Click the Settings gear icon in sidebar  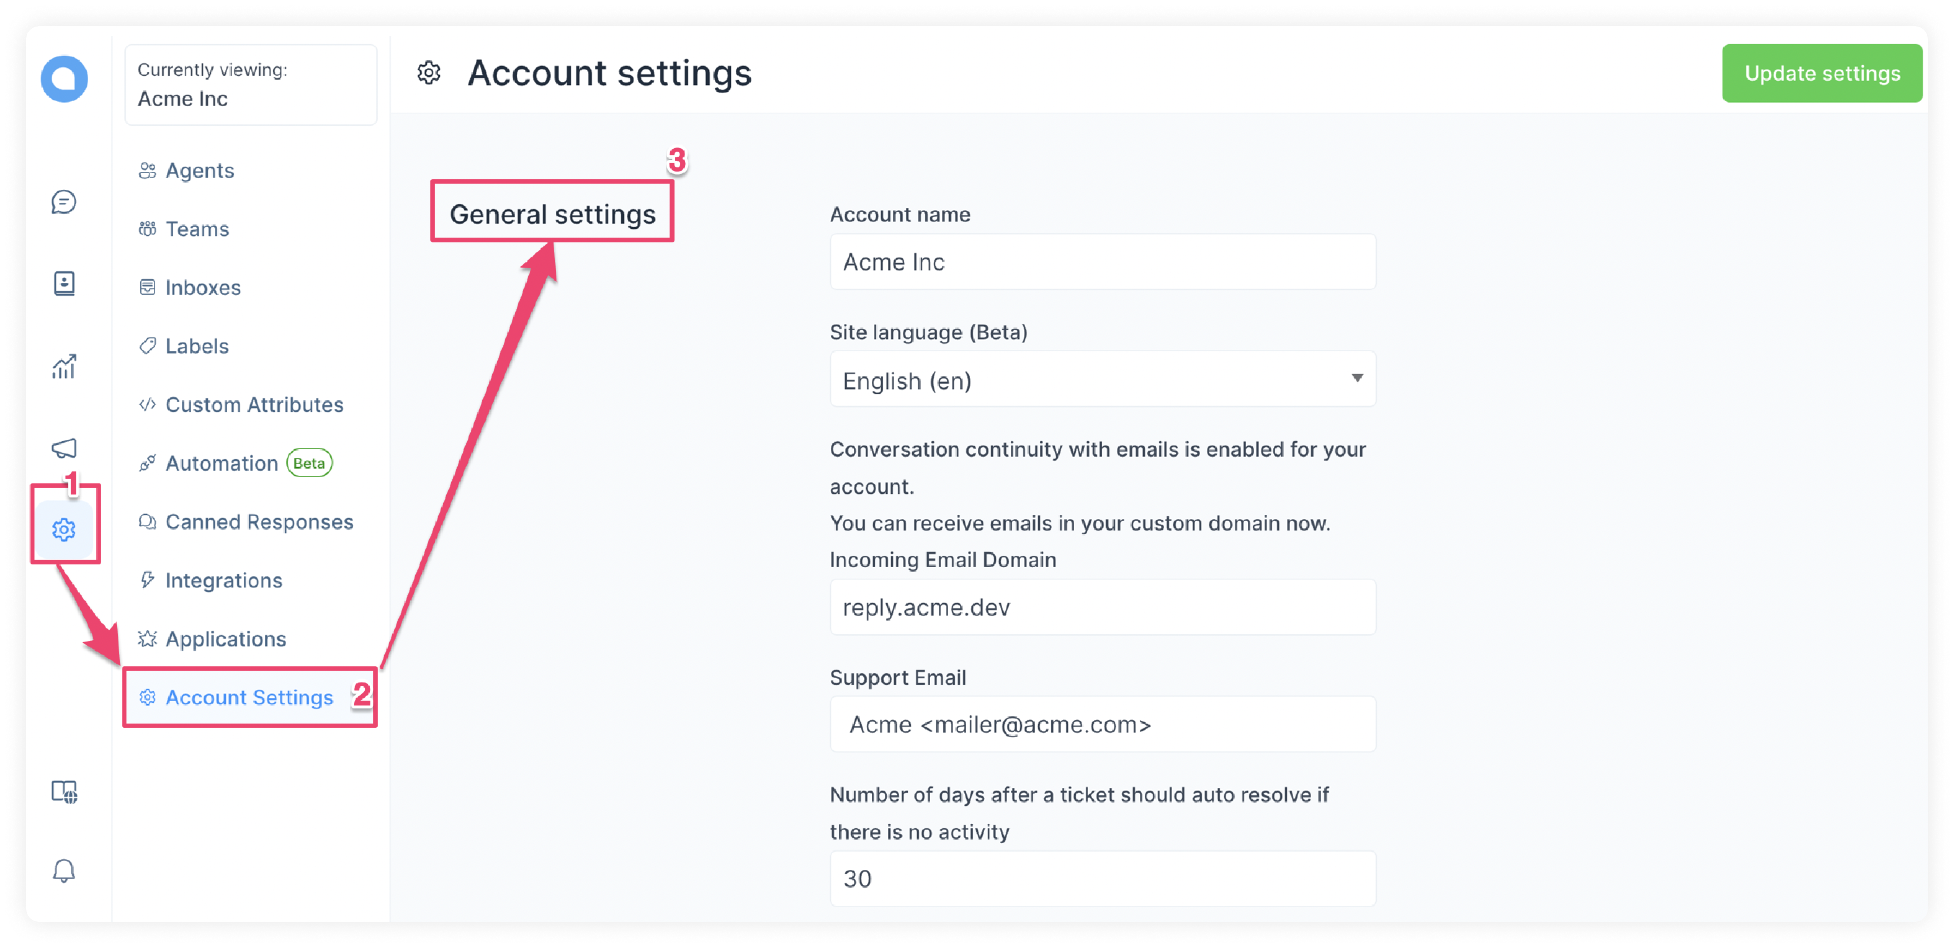[x=65, y=528]
